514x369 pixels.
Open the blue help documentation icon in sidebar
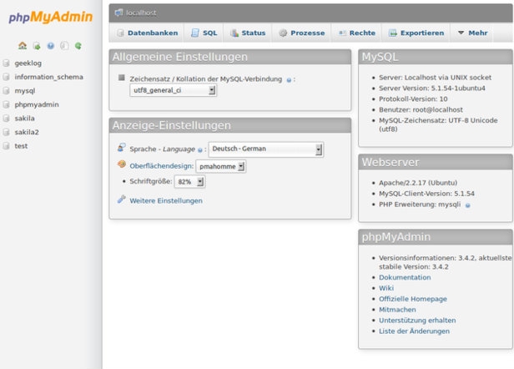[50, 46]
